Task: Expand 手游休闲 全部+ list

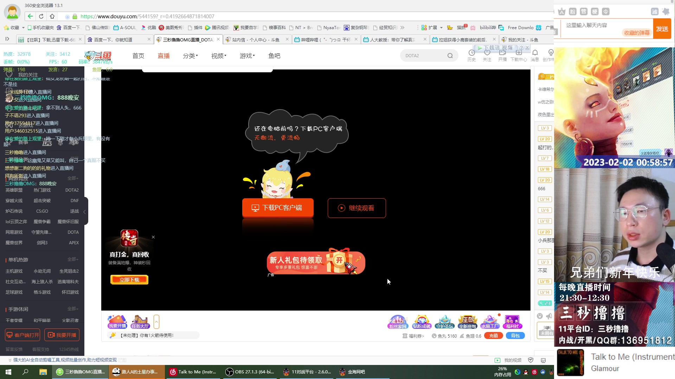Action: pos(73,309)
